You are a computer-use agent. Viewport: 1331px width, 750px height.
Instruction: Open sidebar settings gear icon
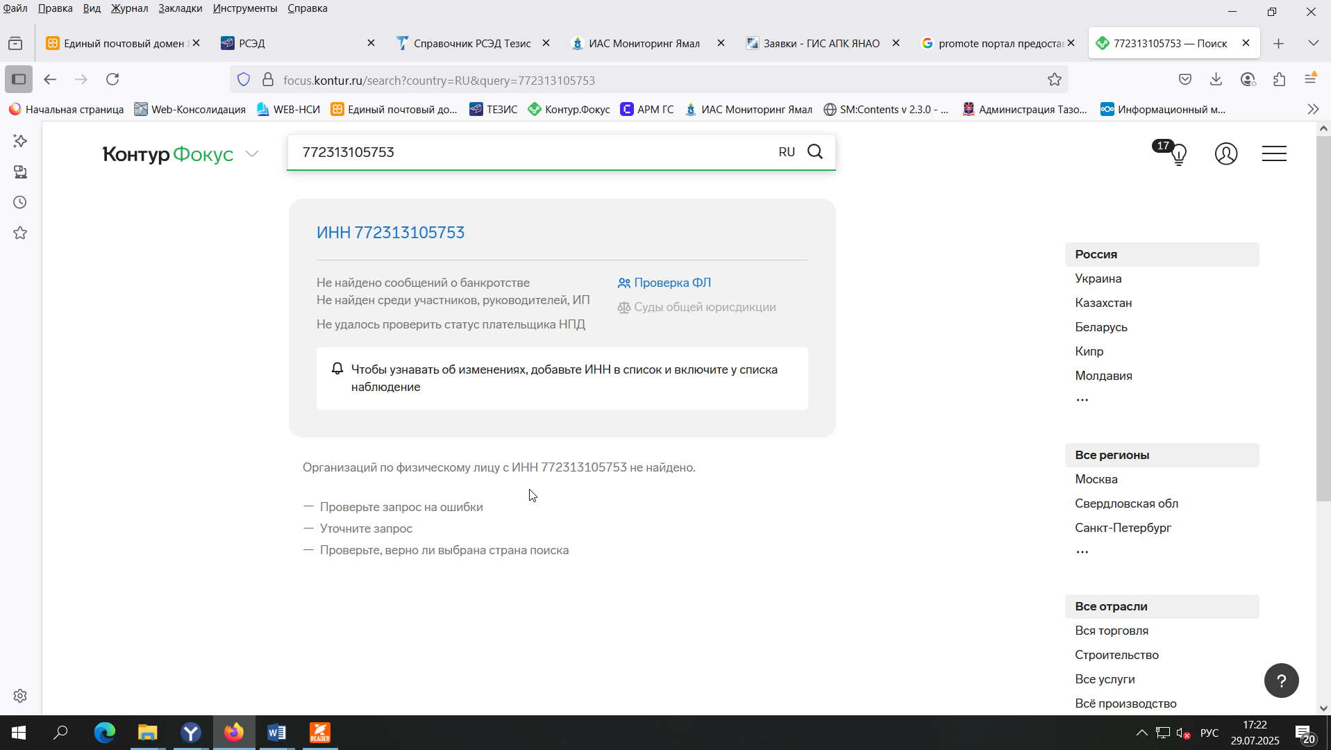20,696
